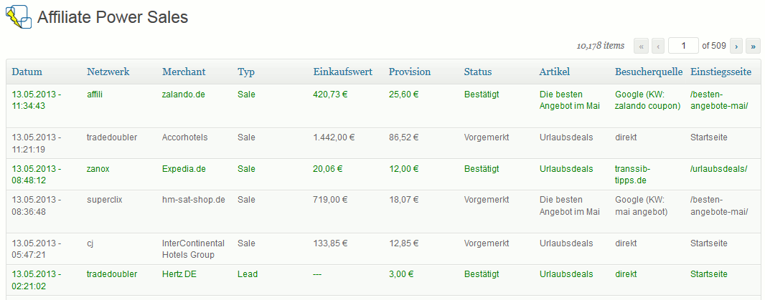Sort by Einkaufswert column header
This screenshot has height=300, width=765.
342,72
